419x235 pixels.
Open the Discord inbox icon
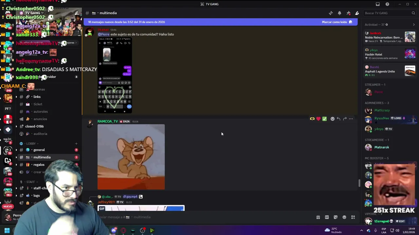[378, 4]
